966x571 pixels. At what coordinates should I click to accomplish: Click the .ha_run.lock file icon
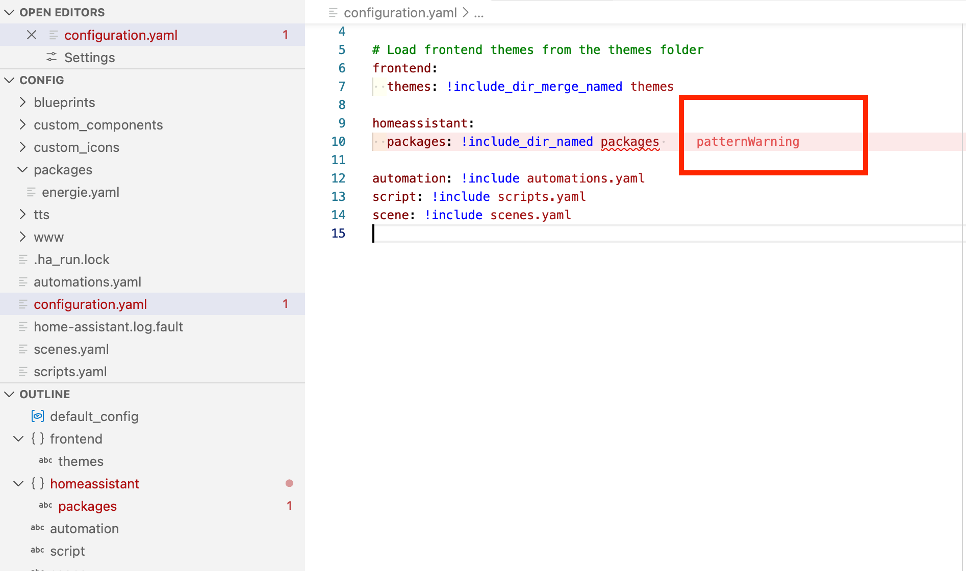[x=23, y=259]
